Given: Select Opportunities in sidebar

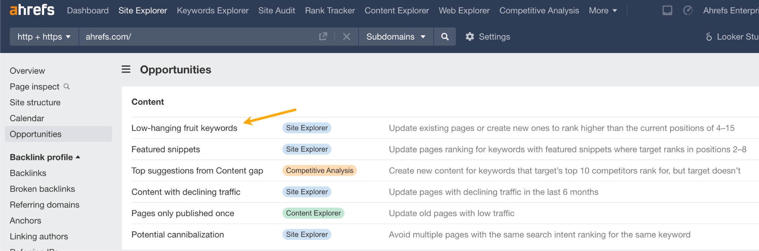Looking at the screenshot, I should click(x=58, y=134).
